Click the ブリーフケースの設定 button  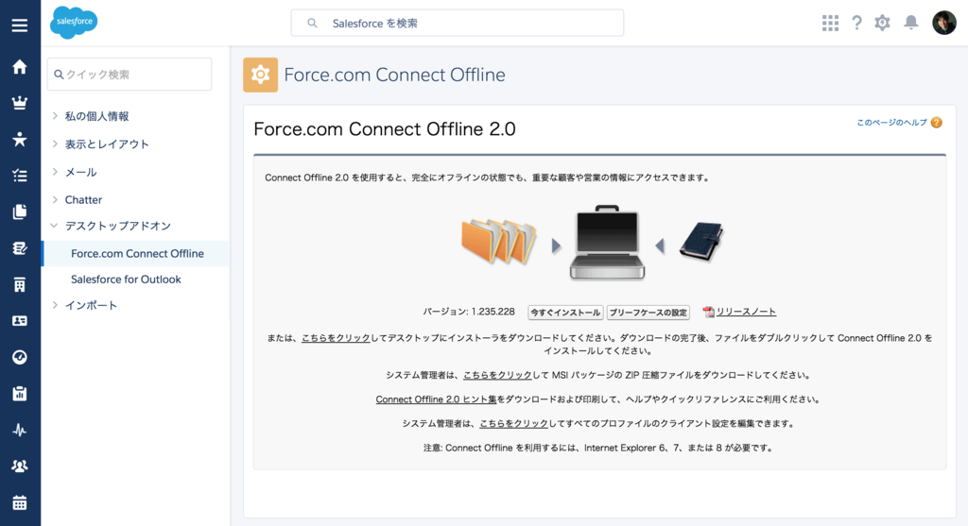(648, 313)
